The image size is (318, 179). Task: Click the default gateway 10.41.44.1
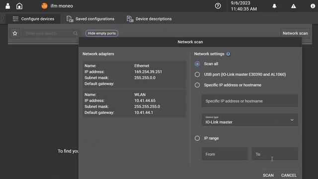tap(144, 112)
